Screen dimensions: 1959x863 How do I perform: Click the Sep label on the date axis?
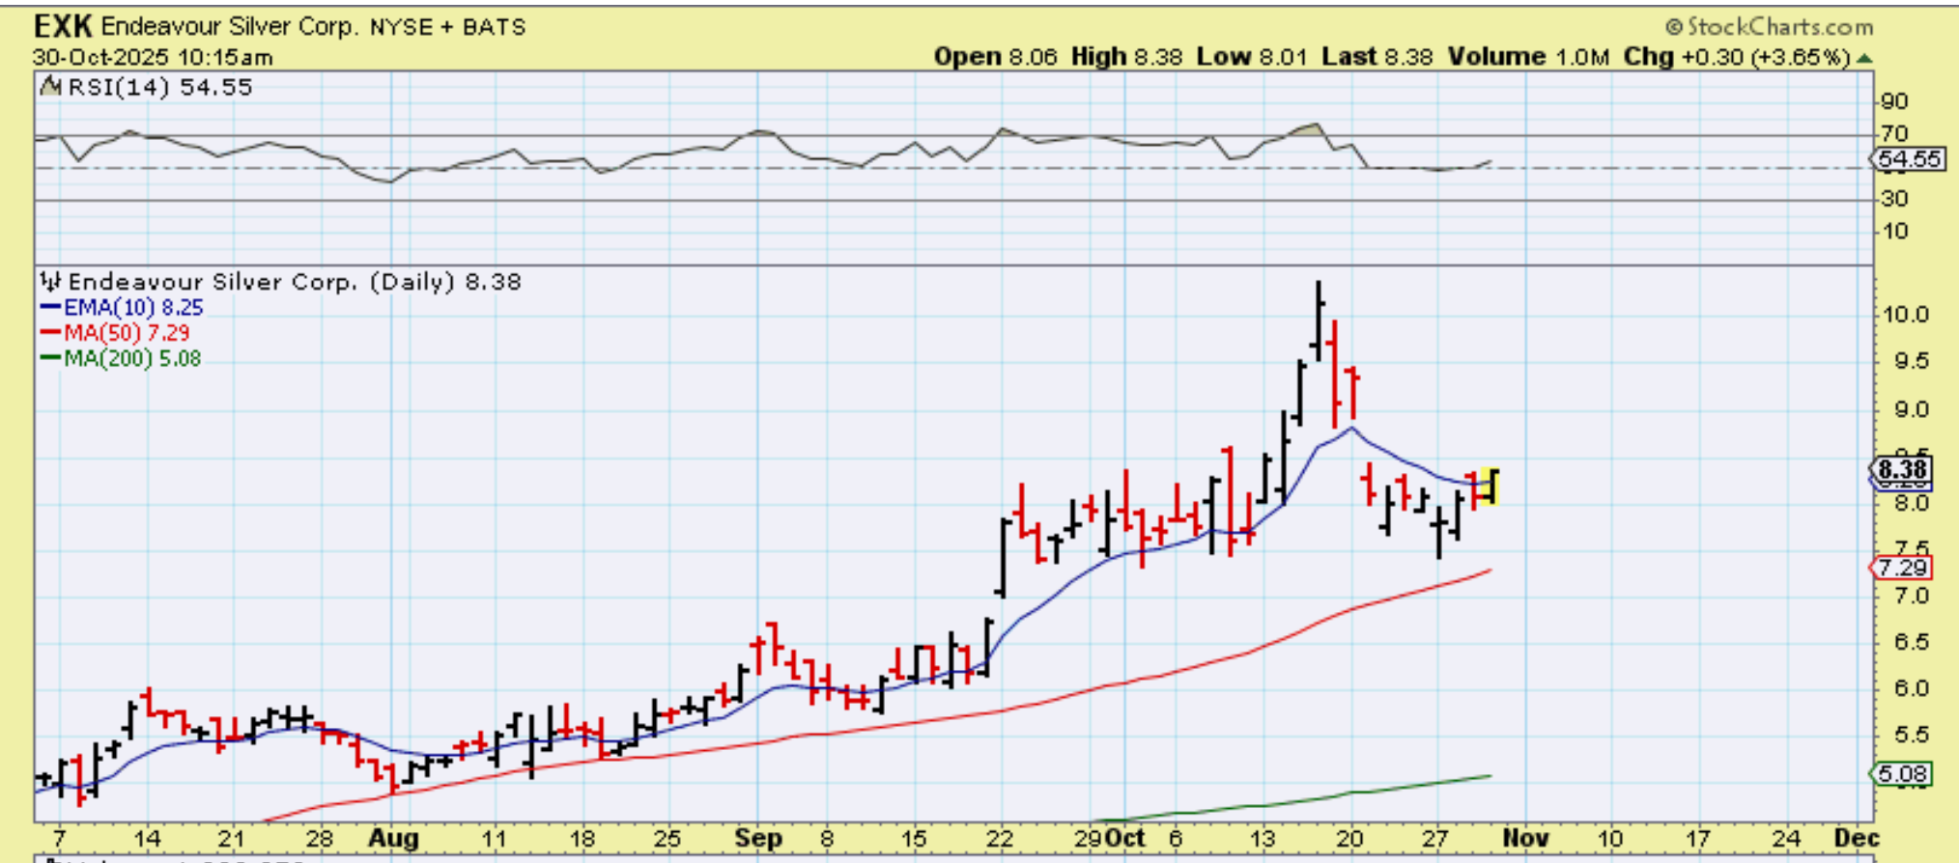pos(757,839)
